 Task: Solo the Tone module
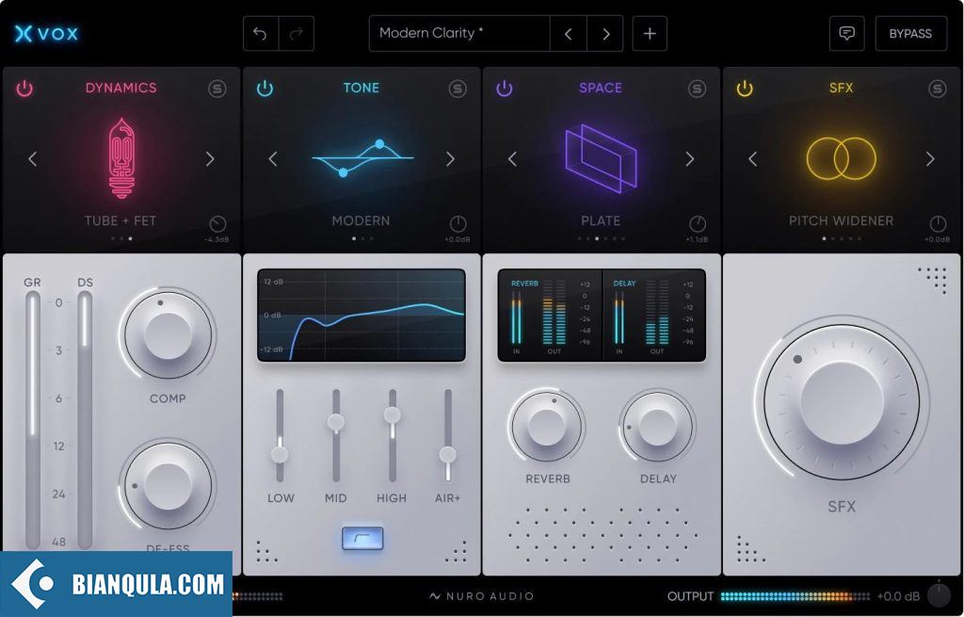tap(458, 89)
